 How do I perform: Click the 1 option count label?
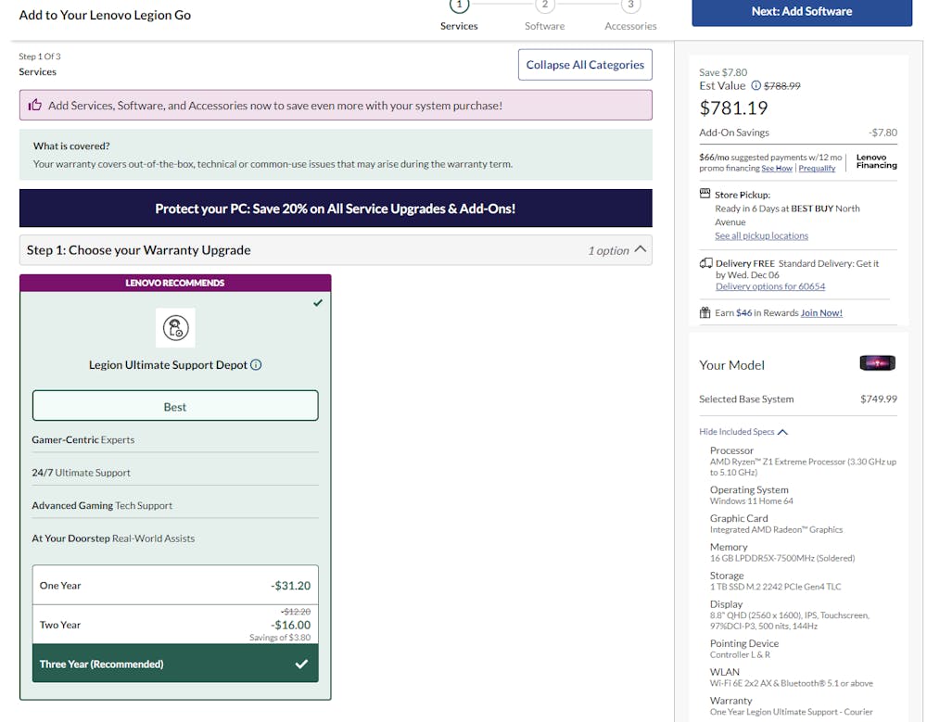[x=608, y=251]
